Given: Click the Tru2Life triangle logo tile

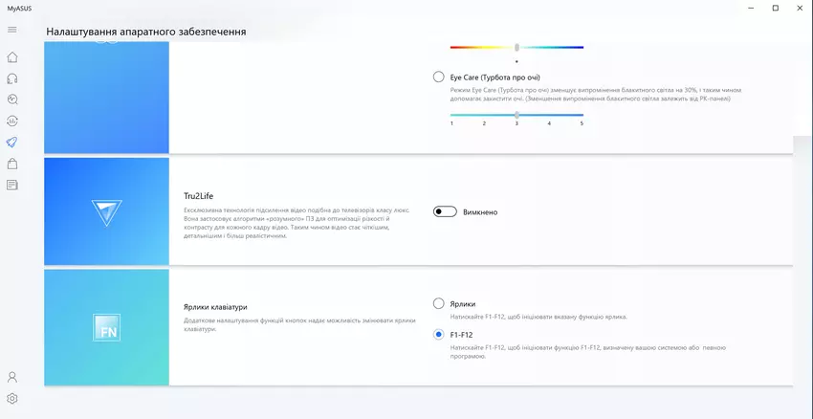Looking at the screenshot, I should click(106, 211).
